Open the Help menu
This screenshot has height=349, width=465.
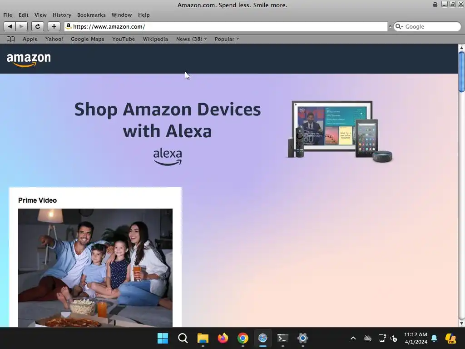[144, 15]
